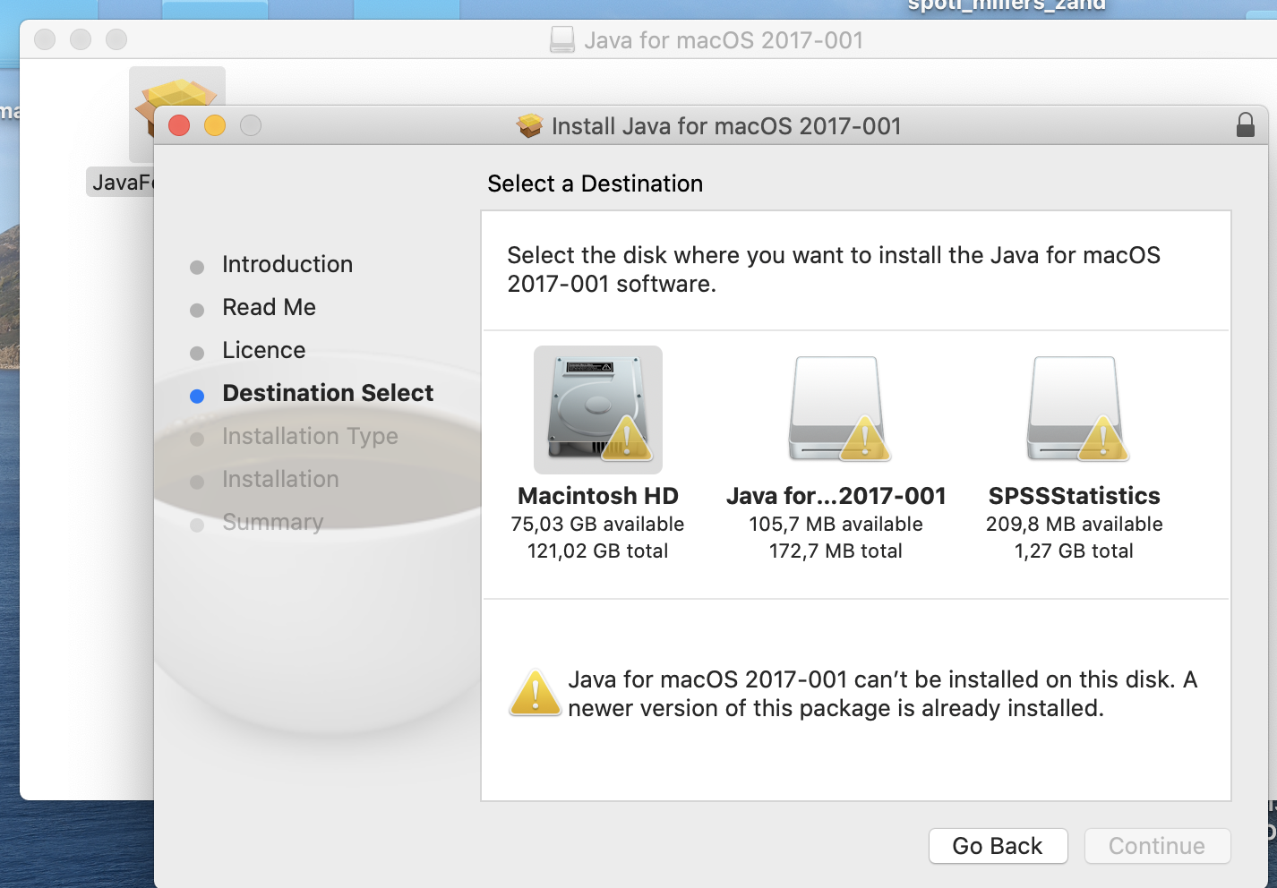This screenshot has width=1277, height=888.
Task: Click the disabled Continue button
Action: [x=1157, y=846]
